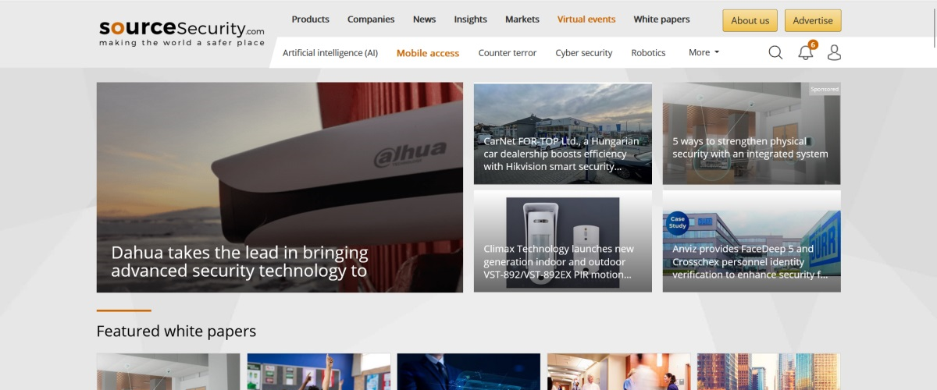This screenshot has height=390, width=937.
Task: Select Artificial intelligence (AI) topic link
Action: tap(330, 53)
